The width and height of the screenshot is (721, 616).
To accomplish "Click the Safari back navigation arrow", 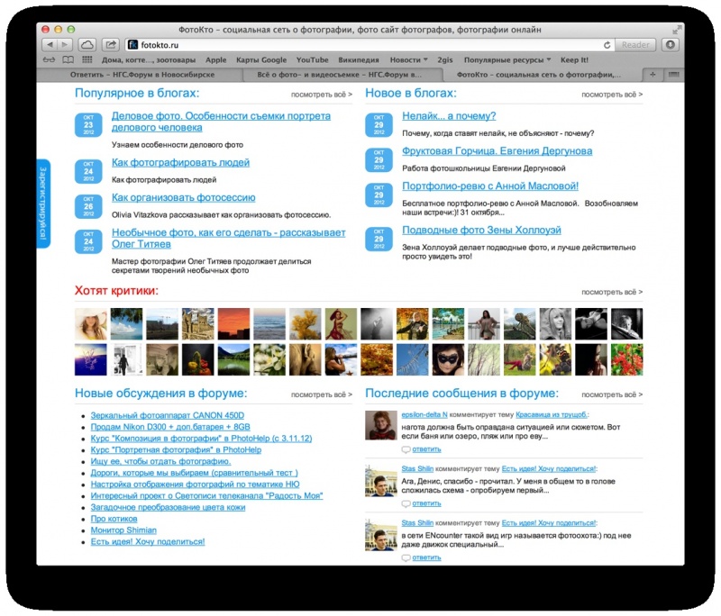I will (50, 44).
